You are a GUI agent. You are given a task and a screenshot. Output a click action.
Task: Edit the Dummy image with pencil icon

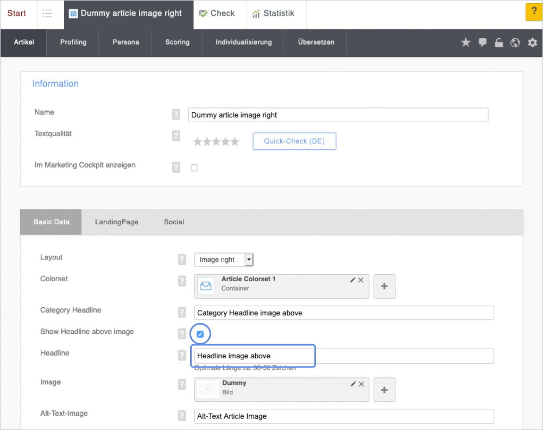(353, 384)
